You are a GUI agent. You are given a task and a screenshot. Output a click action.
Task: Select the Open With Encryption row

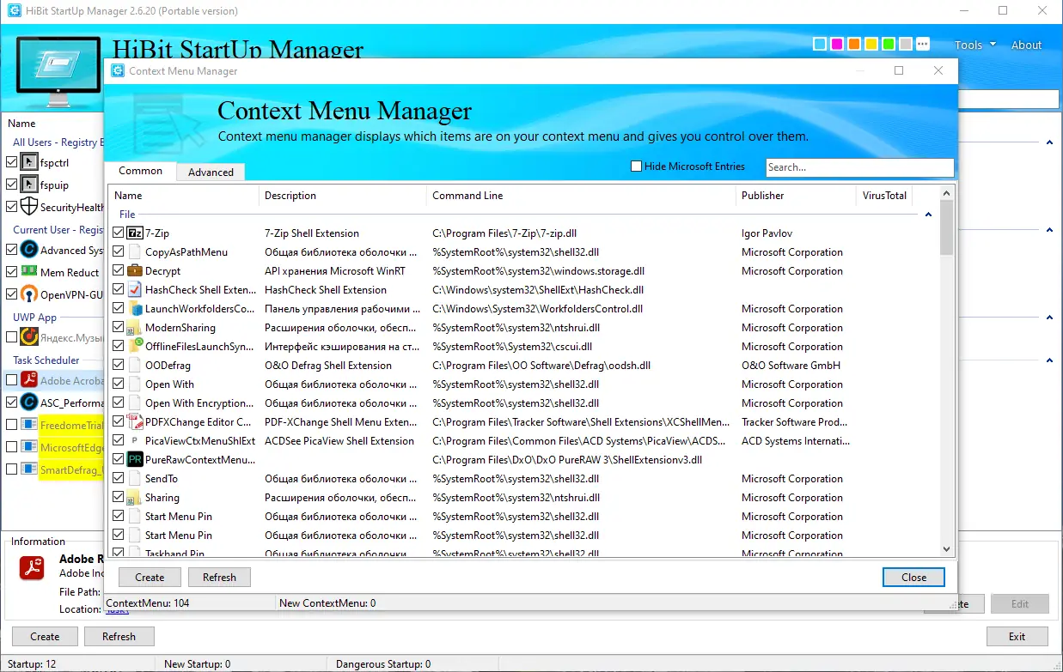pos(522,403)
